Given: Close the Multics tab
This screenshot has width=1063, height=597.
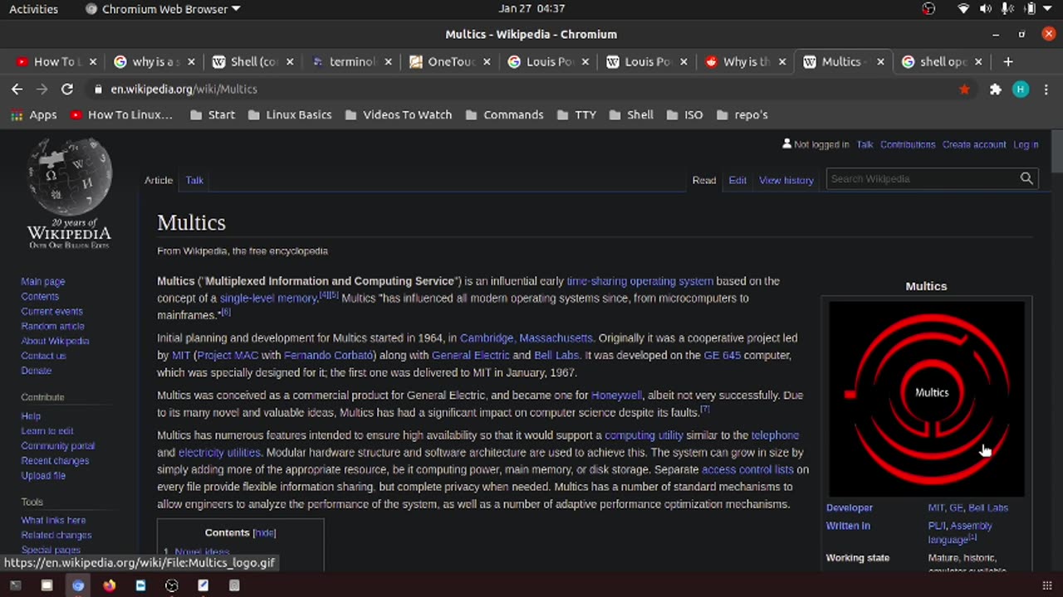Looking at the screenshot, I should (880, 61).
